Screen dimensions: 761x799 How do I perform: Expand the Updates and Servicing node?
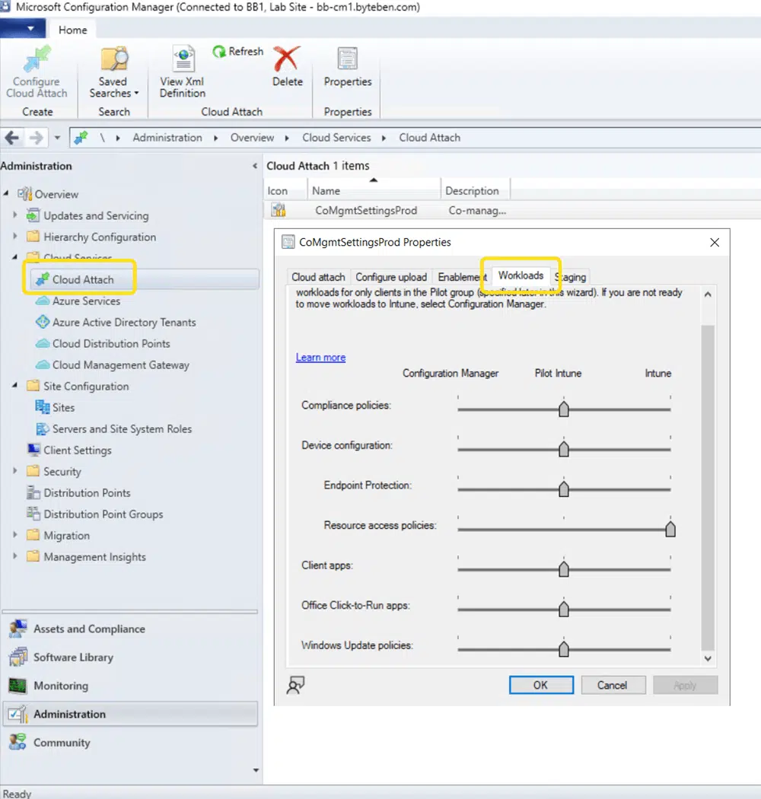(x=15, y=215)
